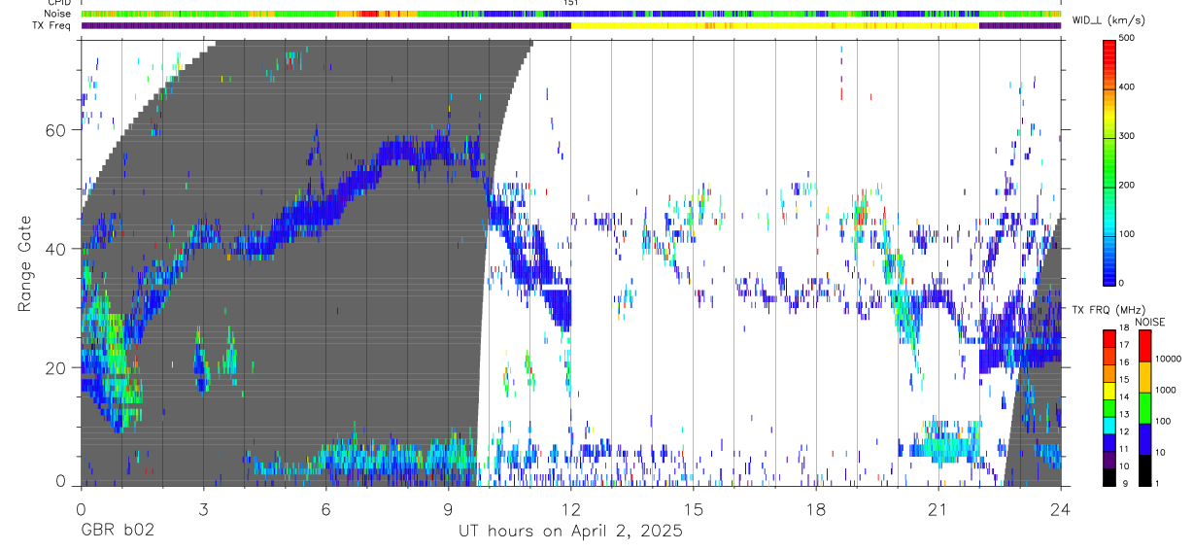Click the '10000' tick on the noise scale
Viewport: 1193px width, 551px height.
click(x=1168, y=359)
